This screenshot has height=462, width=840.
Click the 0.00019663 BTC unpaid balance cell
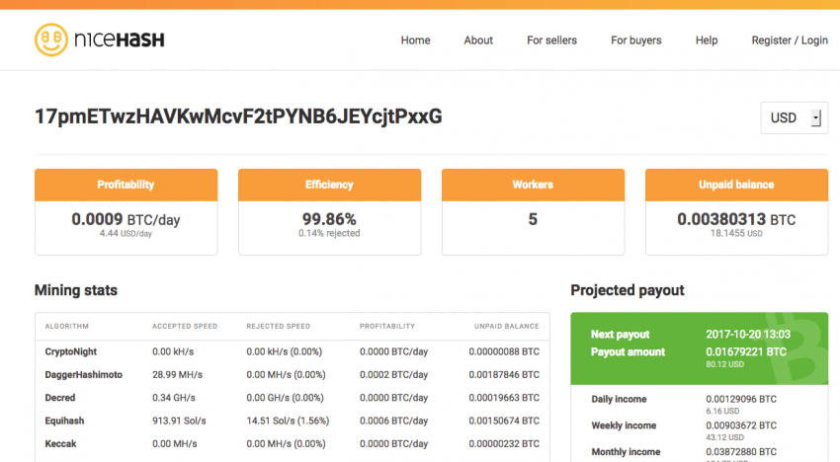pos(504,398)
